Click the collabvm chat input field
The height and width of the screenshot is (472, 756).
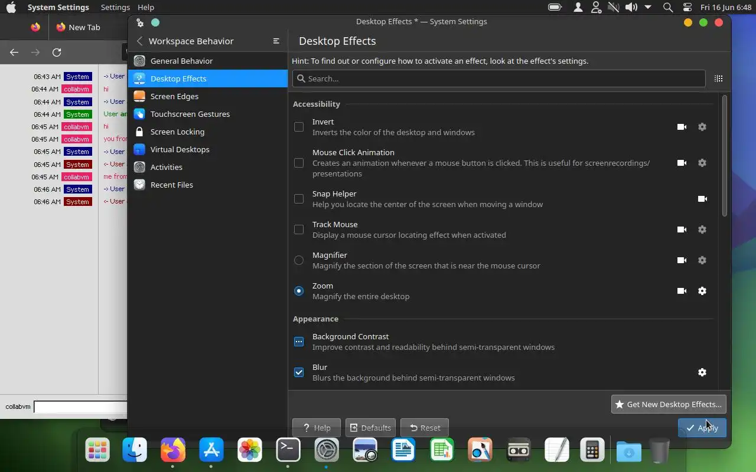[x=80, y=407]
